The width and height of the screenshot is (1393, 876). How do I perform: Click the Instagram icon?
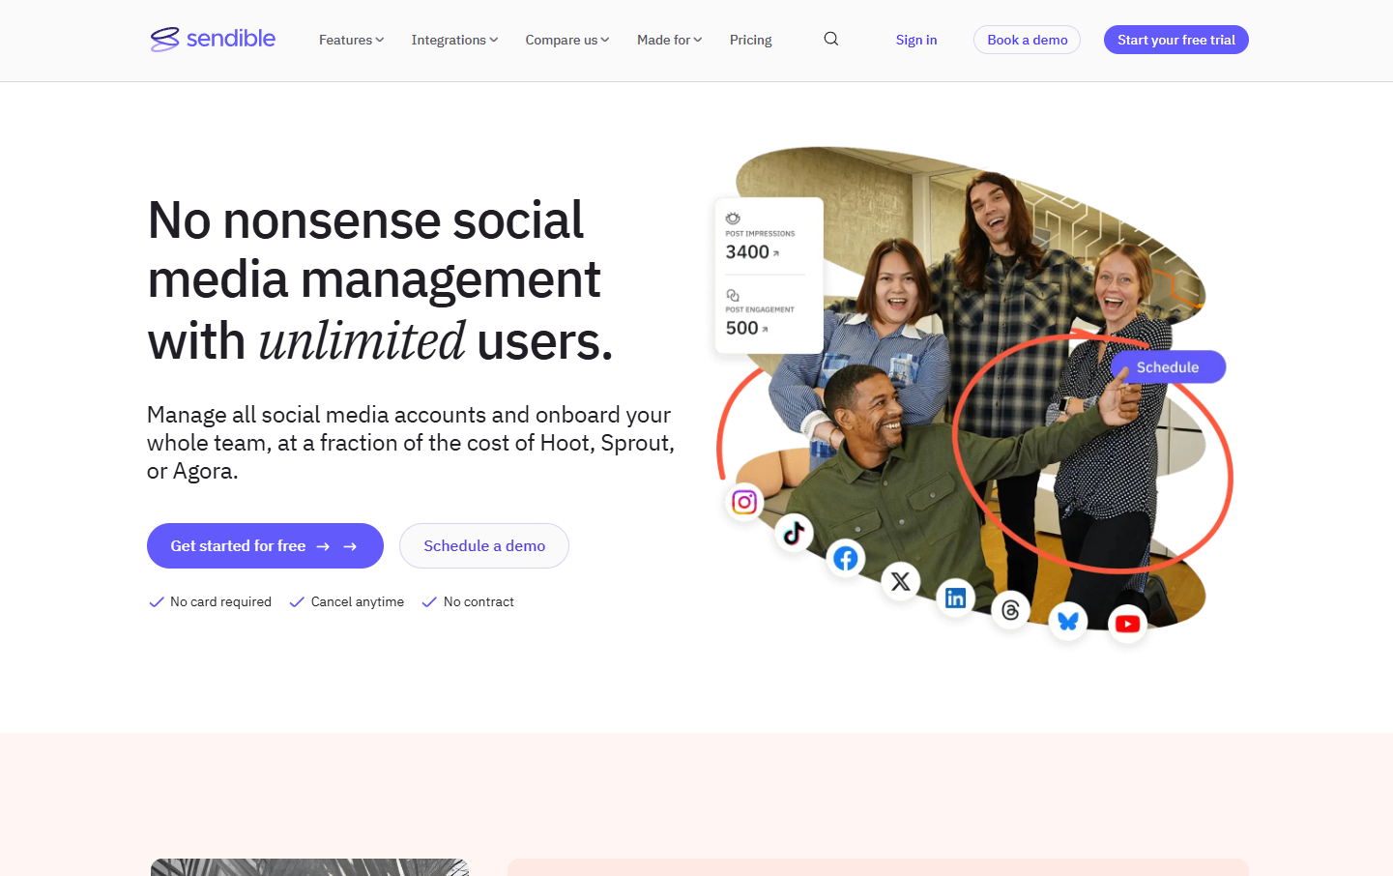tap(744, 502)
